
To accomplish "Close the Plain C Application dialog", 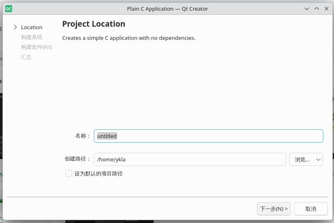I will point(327,9).
